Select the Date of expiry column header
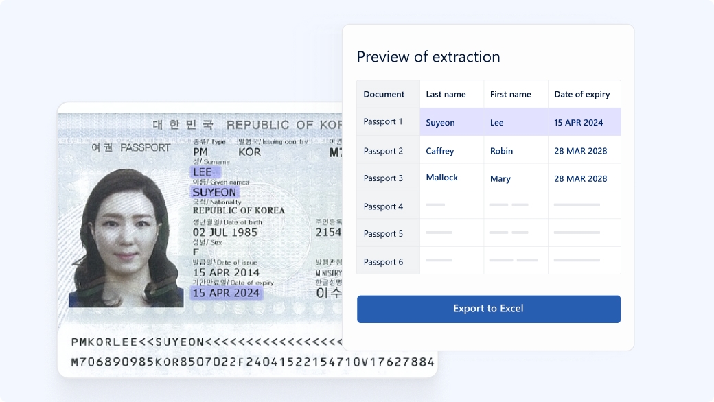714x402 pixels. click(584, 94)
